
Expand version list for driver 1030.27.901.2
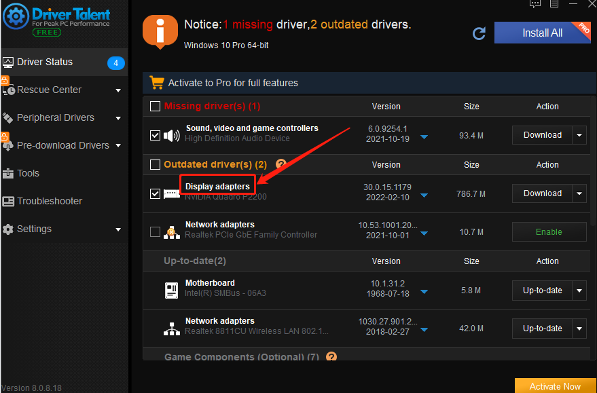(424, 330)
